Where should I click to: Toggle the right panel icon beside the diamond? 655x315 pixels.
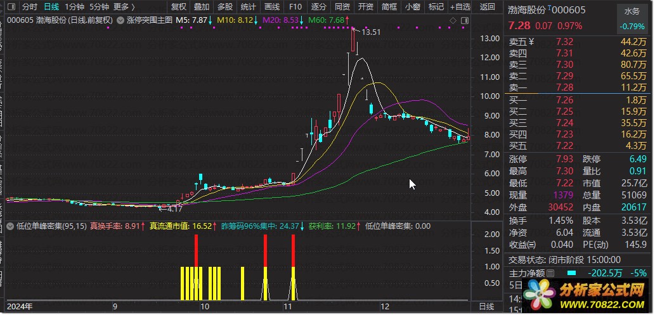pos(465,20)
